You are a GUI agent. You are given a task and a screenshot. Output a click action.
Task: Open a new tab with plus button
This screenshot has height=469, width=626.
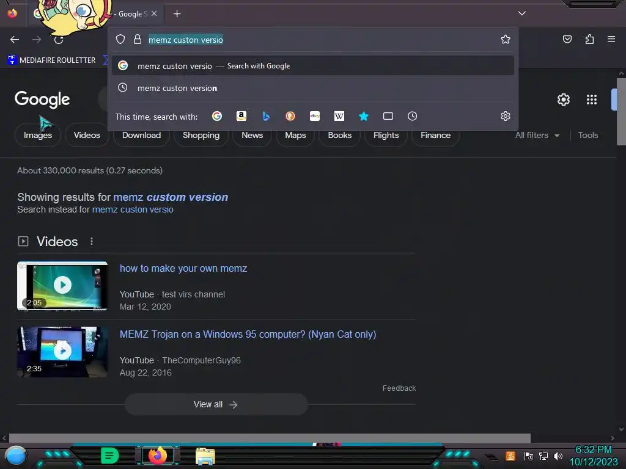(177, 14)
